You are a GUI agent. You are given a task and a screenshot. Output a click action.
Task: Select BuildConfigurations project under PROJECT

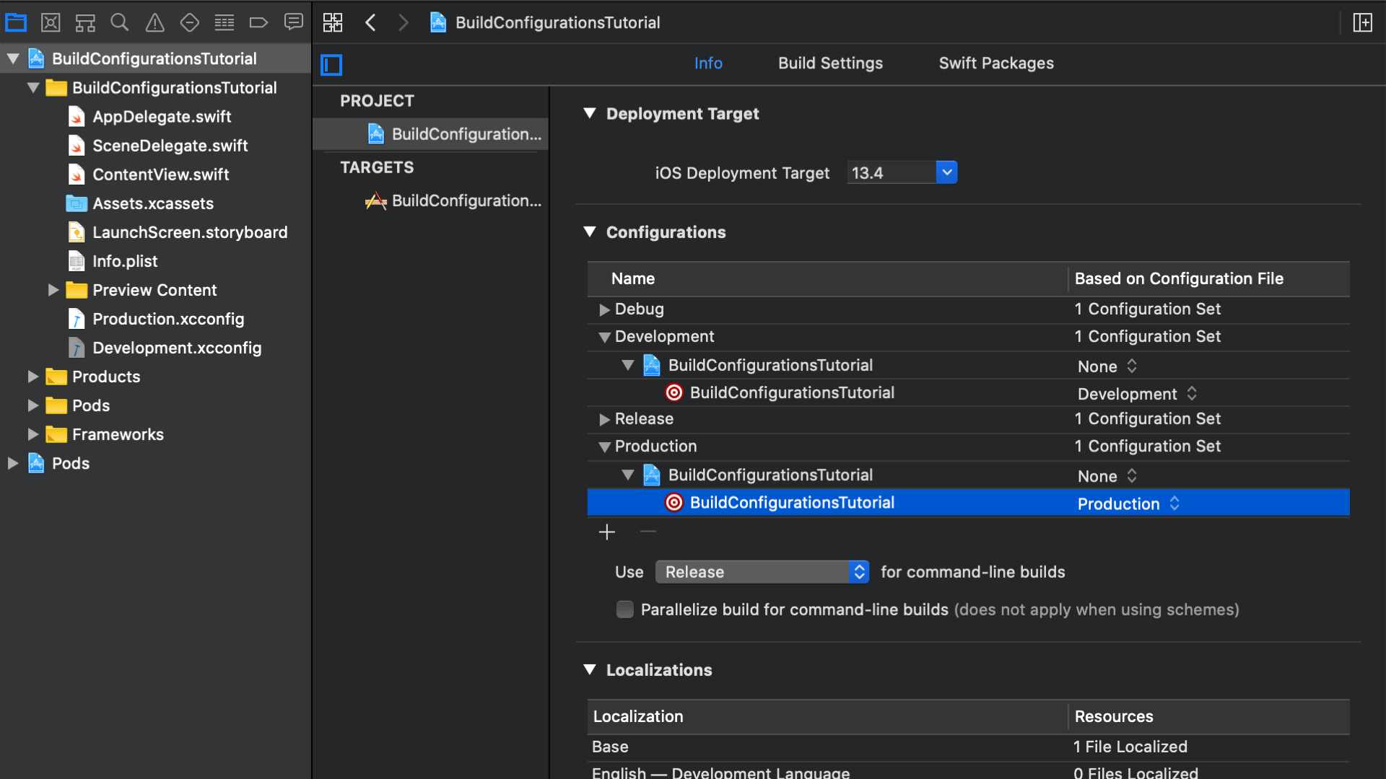coord(453,133)
